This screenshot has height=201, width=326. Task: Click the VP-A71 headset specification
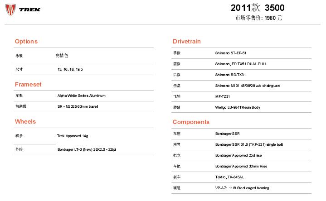(x=243, y=188)
